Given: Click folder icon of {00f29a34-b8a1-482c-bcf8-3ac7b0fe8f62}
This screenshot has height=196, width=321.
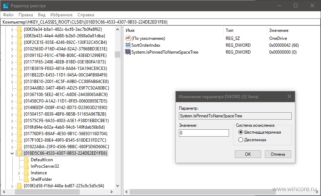Looking at the screenshot, I should click(19, 29).
